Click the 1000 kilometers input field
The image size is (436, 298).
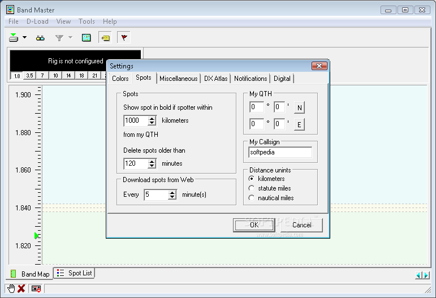(x=136, y=120)
